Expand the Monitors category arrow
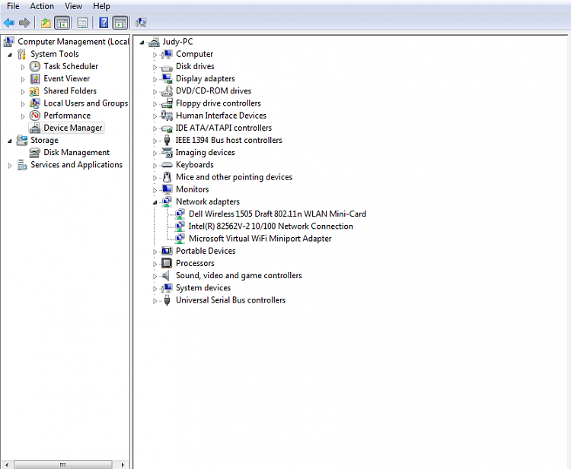The width and height of the screenshot is (571, 469). 155,190
